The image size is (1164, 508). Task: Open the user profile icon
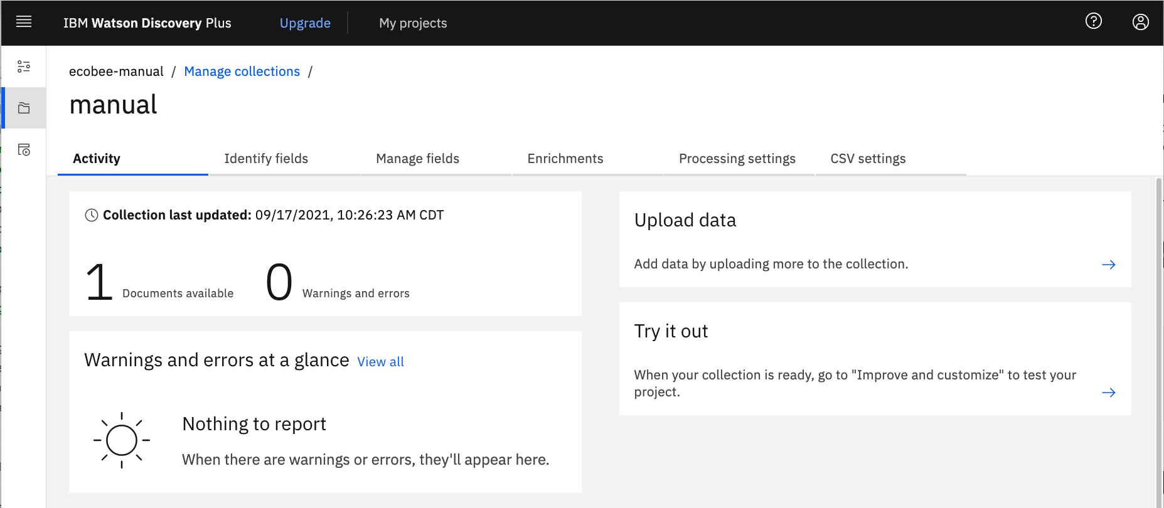click(1141, 22)
